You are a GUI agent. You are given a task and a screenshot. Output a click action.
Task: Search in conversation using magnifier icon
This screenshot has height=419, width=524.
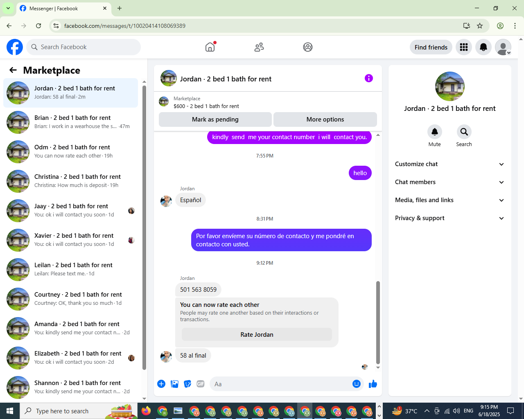click(x=464, y=132)
